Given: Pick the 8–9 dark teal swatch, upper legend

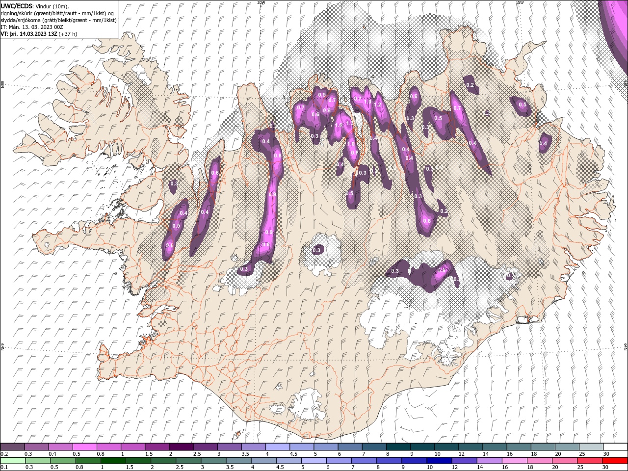Looking at the screenshot, I should click(x=398, y=447).
